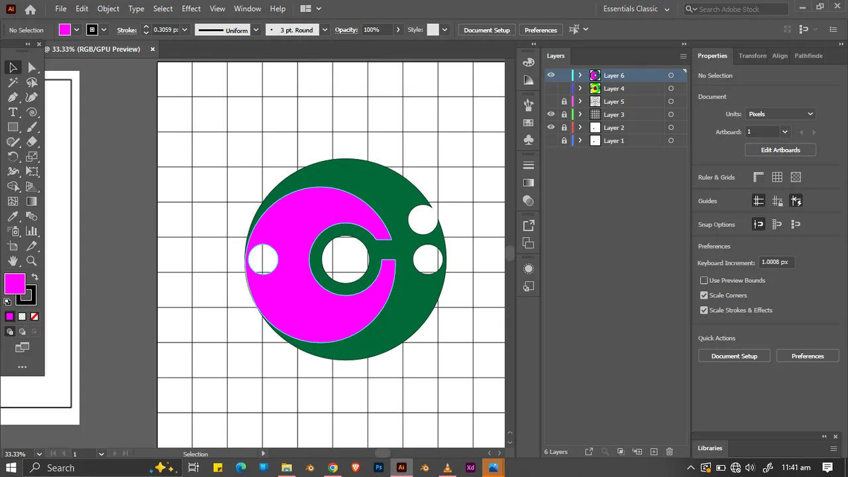Open the 3 pt. Round brush dropdown
Screen dimensions: 848x477
pos(325,30)
